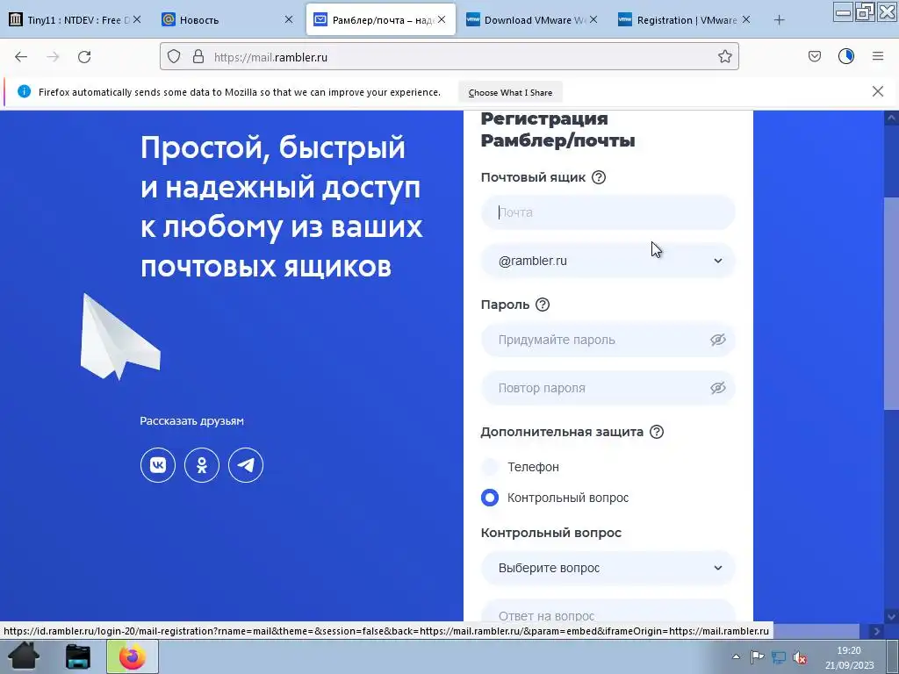The image size is (899, 674).
Task: Close the Рамблер/почта tab
Action: tap(442, 19)
